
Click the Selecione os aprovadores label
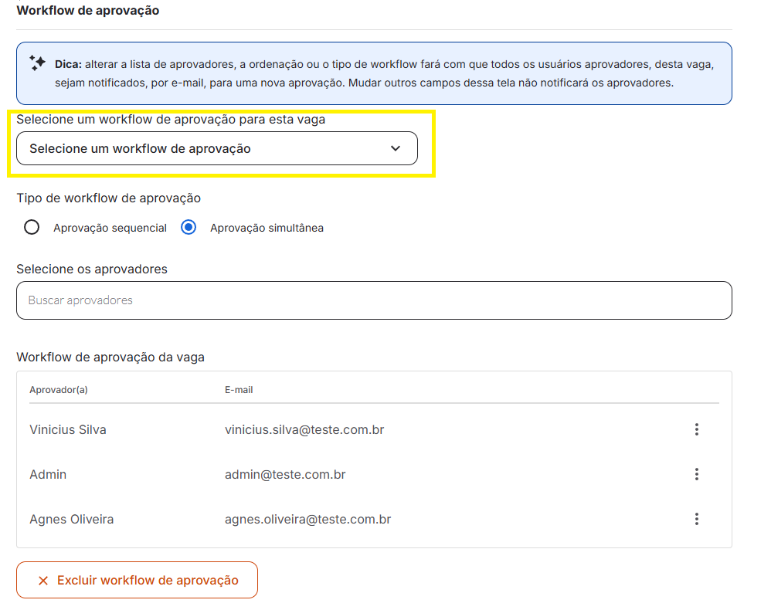click(x=92, y=269)
